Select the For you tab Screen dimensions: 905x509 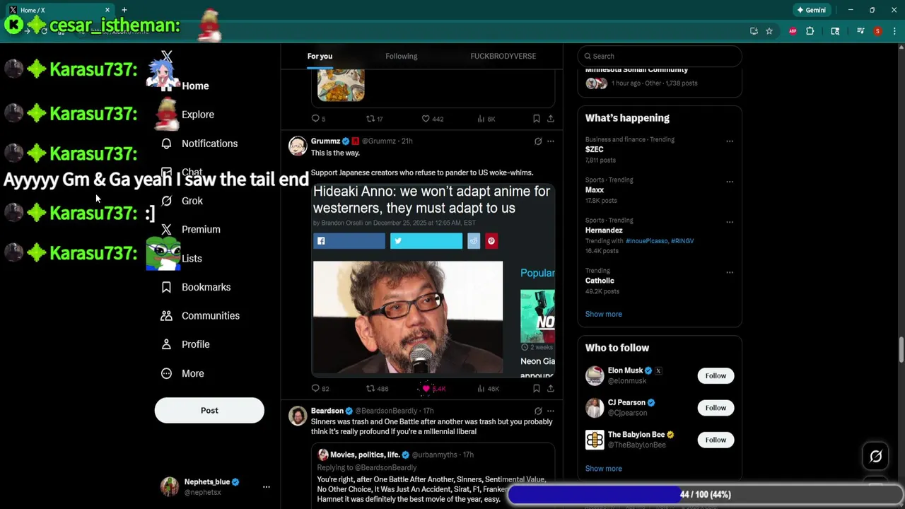[x=320, y=56]
